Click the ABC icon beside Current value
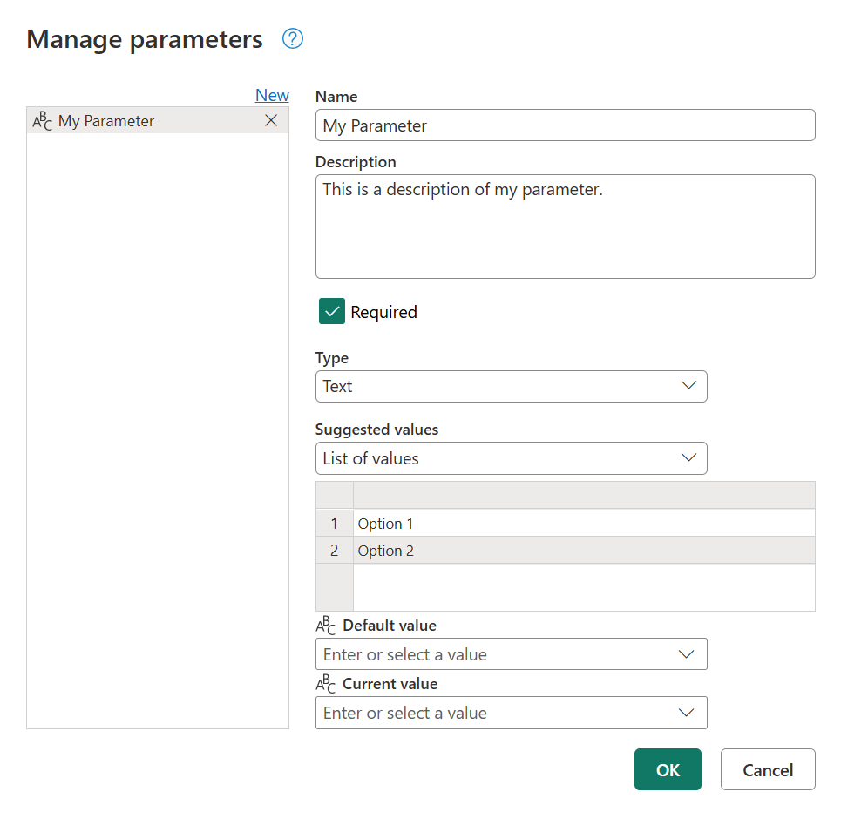The width and height of the screenshot is (841, 819). [326, 683]
